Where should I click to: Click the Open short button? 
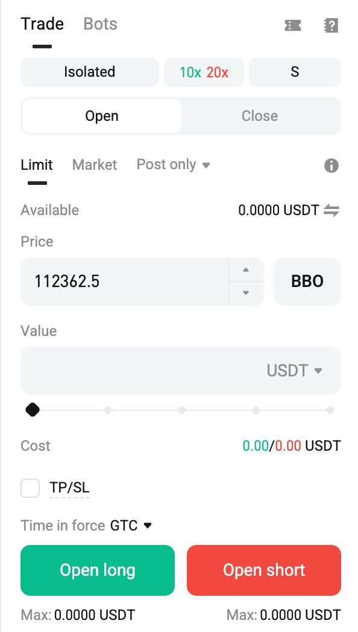click(264, 570)
